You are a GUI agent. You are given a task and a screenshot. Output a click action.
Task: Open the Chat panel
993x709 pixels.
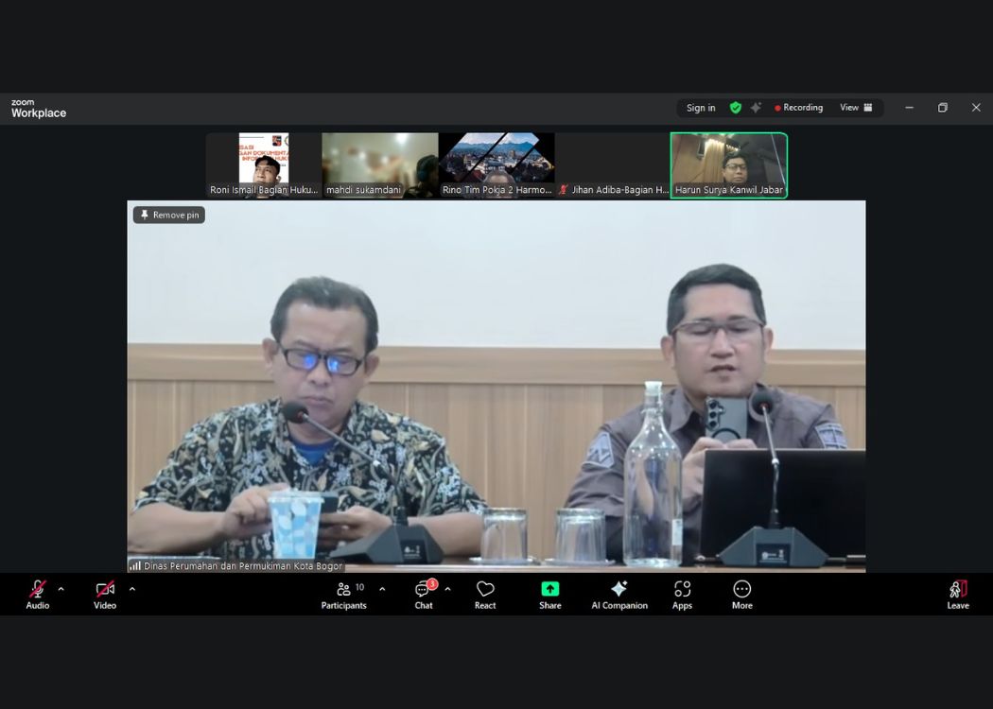tap(424, 594)
